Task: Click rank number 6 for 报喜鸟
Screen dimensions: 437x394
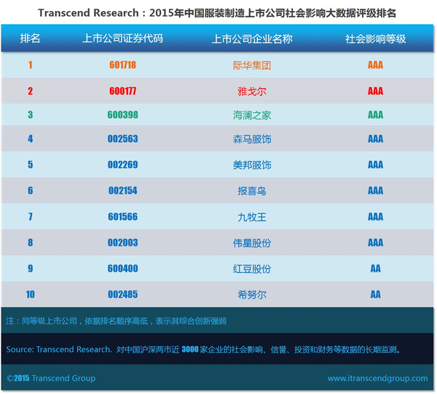Action: click(x=30, y=190)
